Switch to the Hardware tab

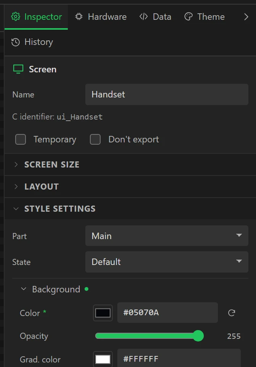click(101, 17)
